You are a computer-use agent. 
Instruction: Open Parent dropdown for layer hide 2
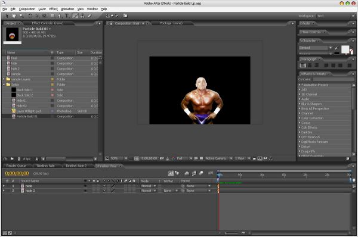pyautogui.click(x=198, y=191)
